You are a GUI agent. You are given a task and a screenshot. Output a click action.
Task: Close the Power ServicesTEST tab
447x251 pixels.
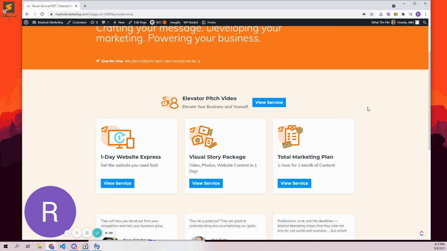click(x=76, y=6)
